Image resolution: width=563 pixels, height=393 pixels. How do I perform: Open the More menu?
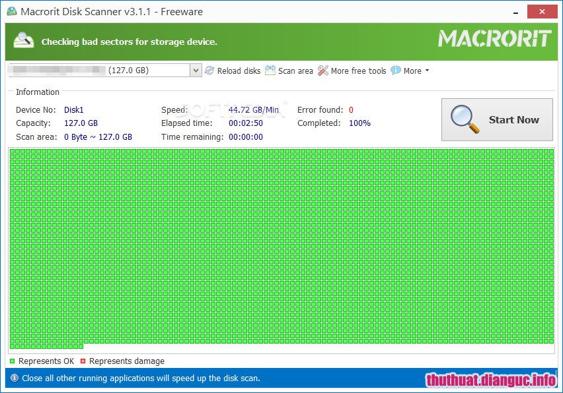click(x=412, y=71)
